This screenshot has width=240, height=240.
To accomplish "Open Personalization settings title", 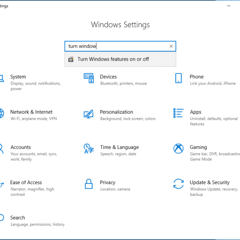I will pyautogui.click(x=117, y=112).
